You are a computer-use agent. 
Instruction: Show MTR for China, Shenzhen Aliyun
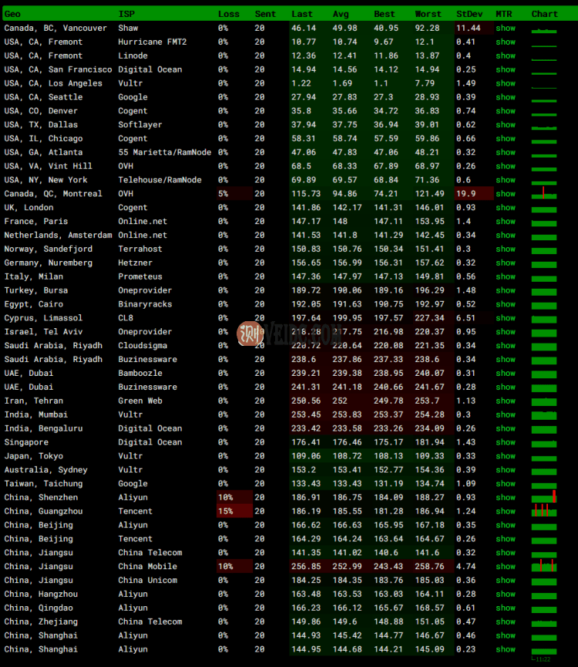[506, 498]
